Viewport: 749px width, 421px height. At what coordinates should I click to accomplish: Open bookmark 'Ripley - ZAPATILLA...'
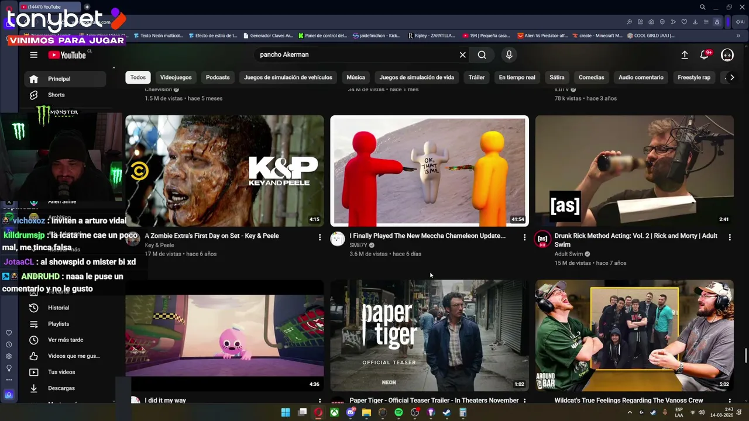[x=431, y=36]
